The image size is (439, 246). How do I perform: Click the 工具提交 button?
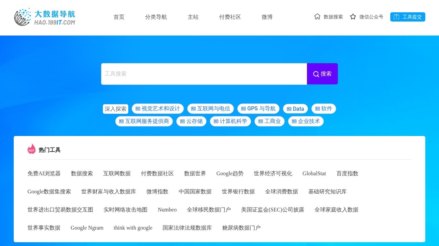[x=408, y=17]
